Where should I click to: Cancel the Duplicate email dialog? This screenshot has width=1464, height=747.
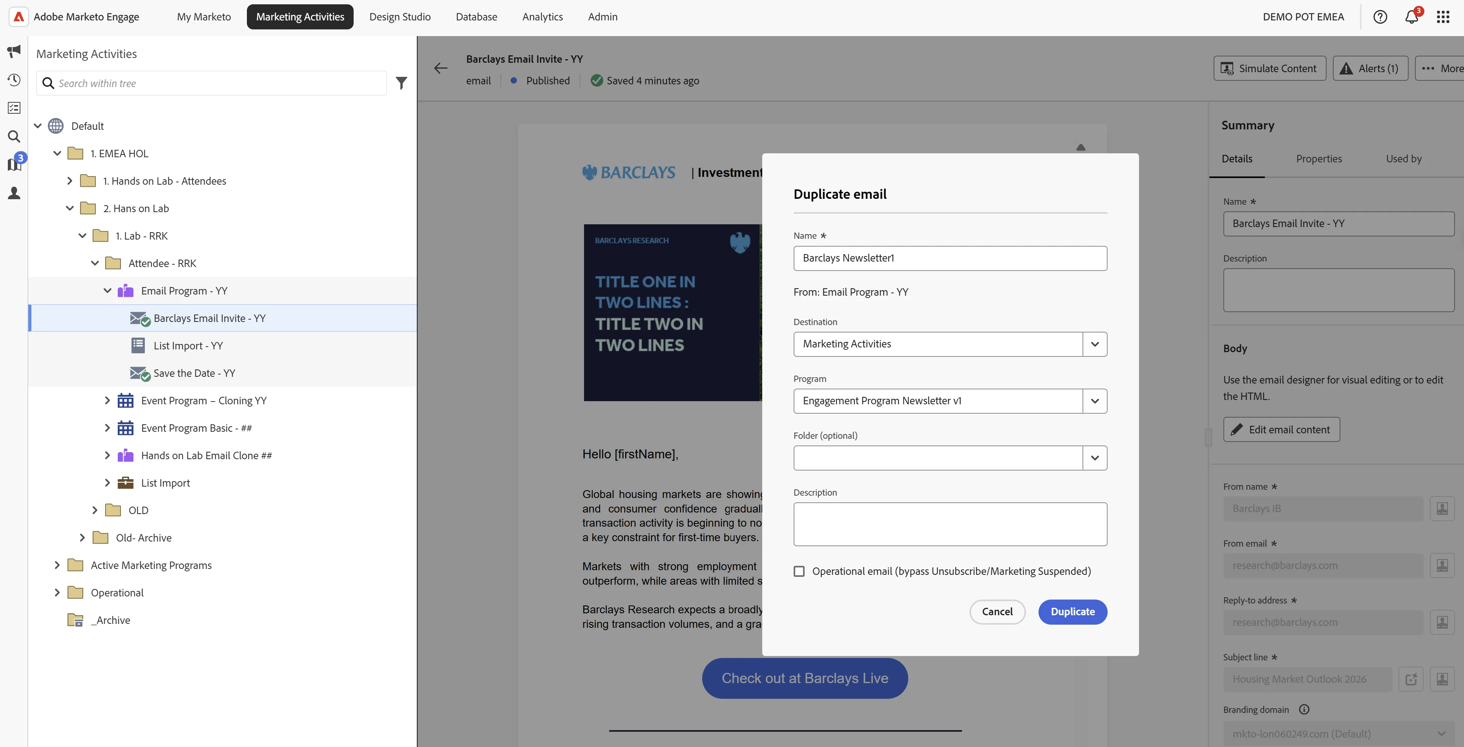pyautogui.click(x=997, y=612)
